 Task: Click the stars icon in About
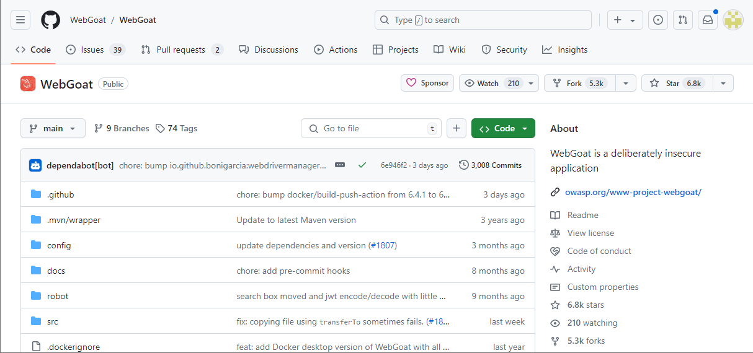click(x=555, y=305)
